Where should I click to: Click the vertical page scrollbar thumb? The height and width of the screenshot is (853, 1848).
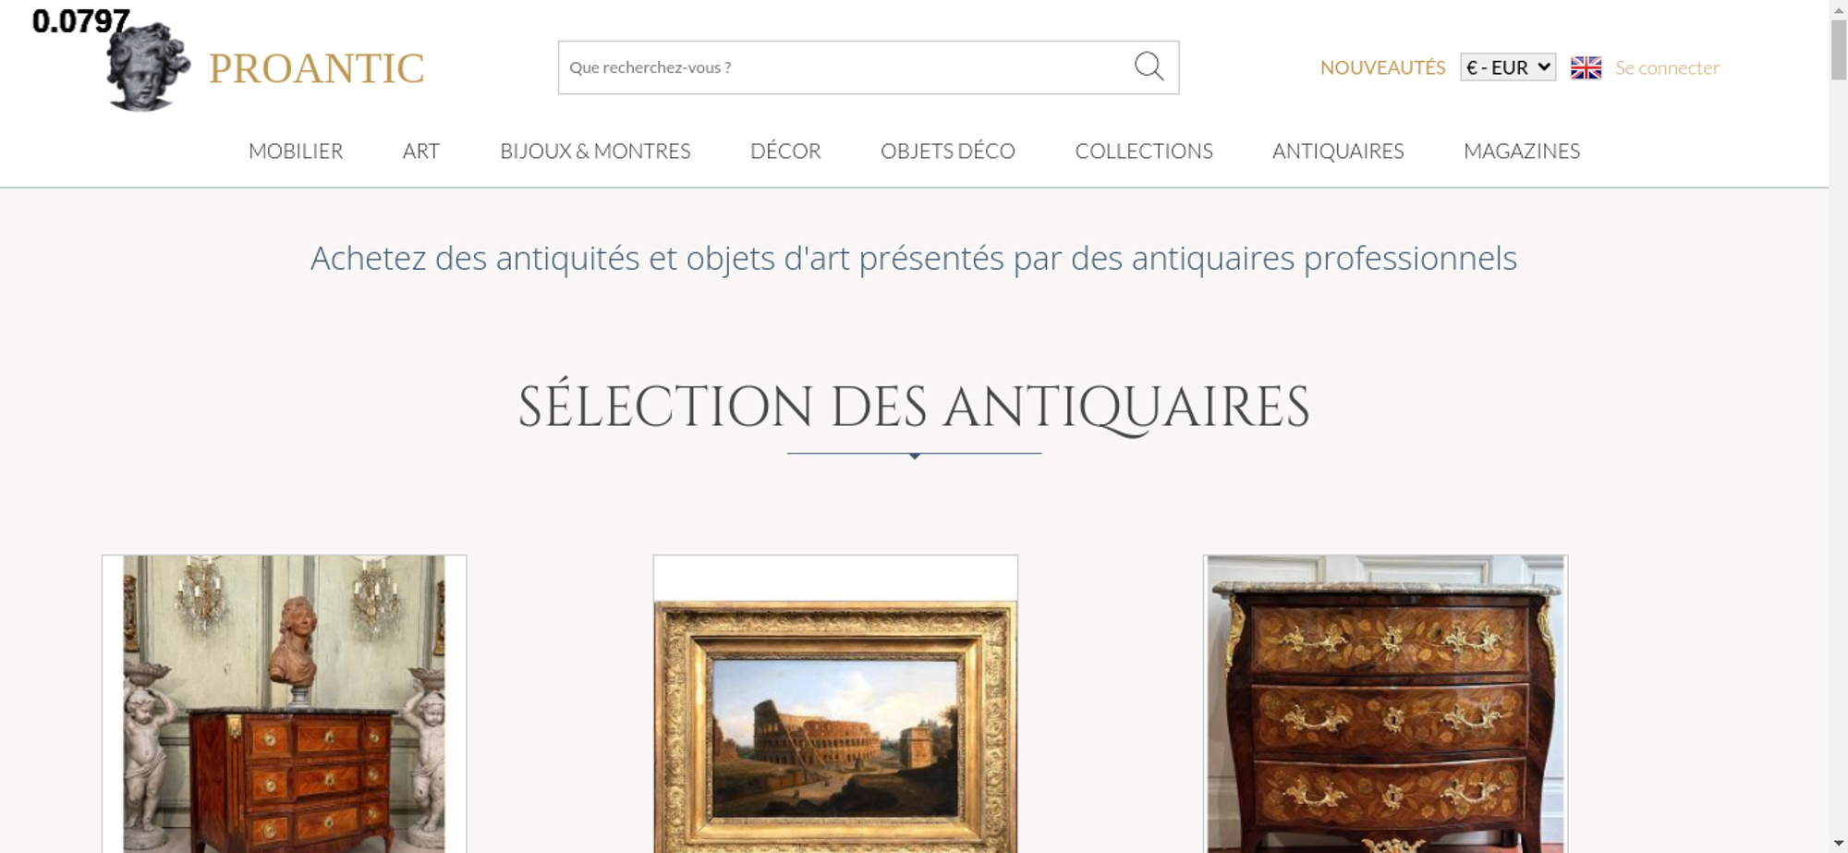(x=1839, y=50)
